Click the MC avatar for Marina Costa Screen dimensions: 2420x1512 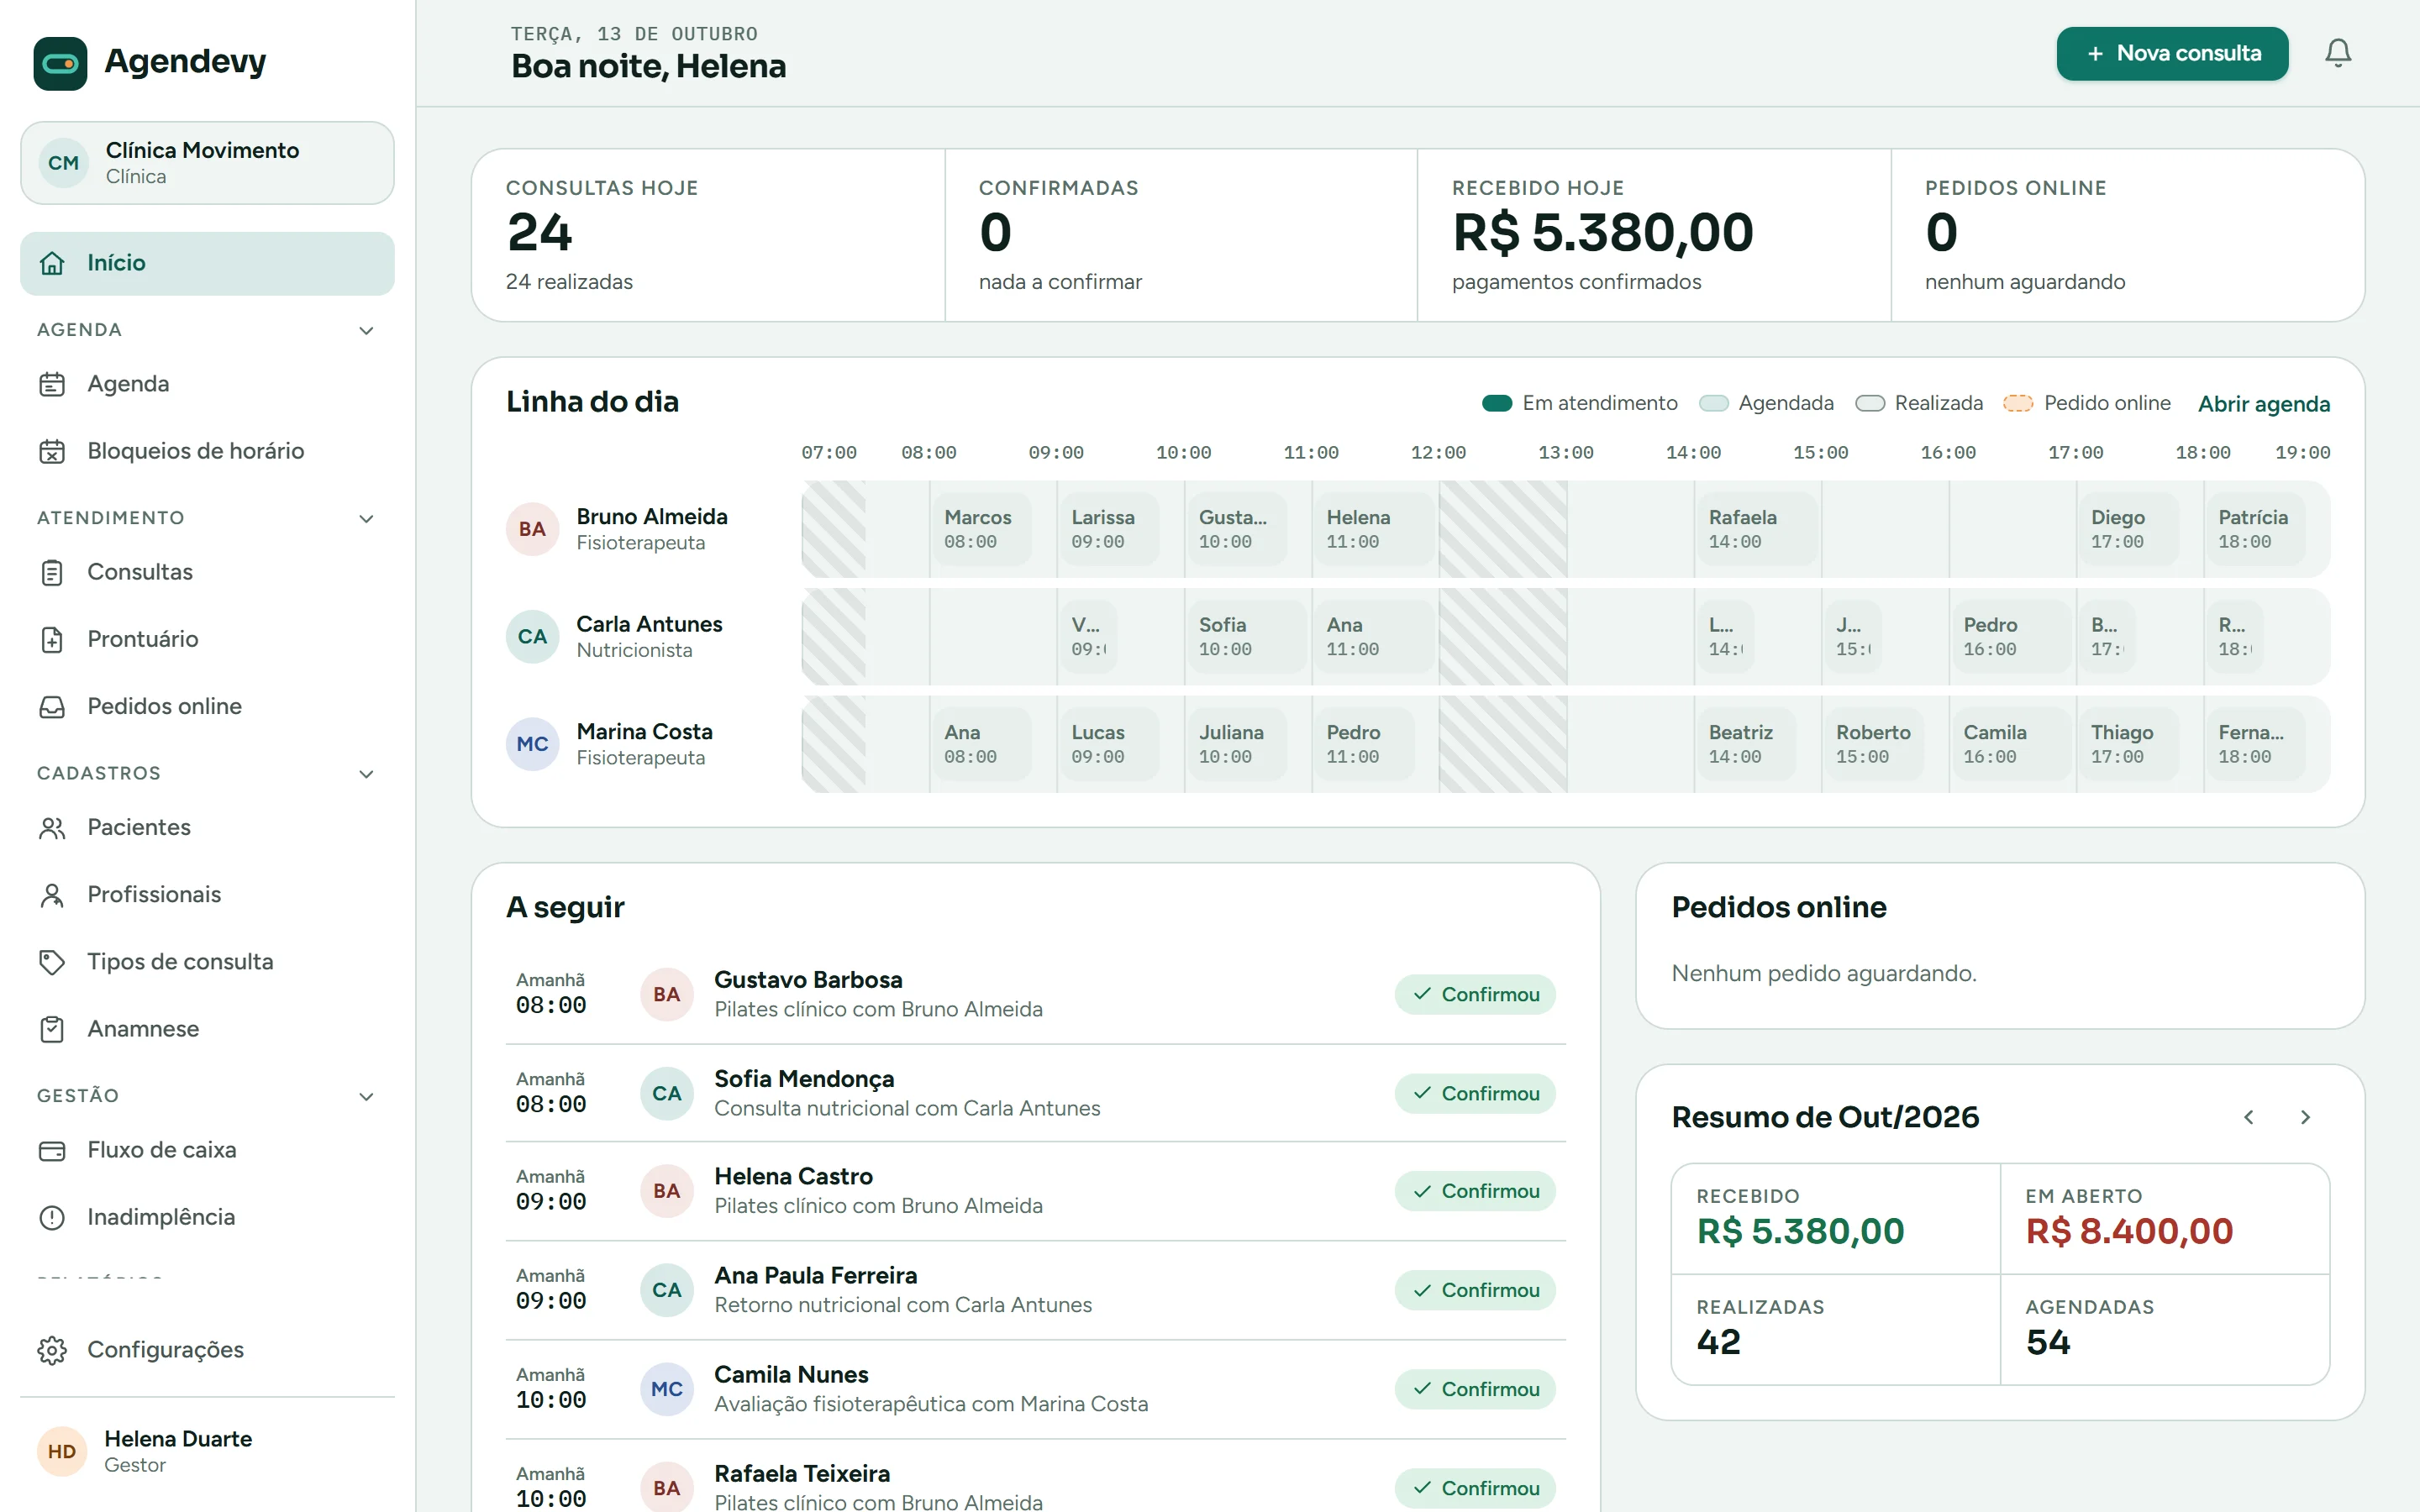point(532,744)
